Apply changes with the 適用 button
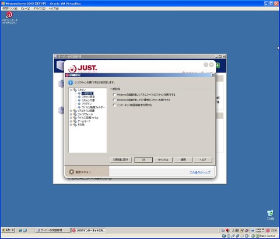The image size is (280, 239). point(183,160)
